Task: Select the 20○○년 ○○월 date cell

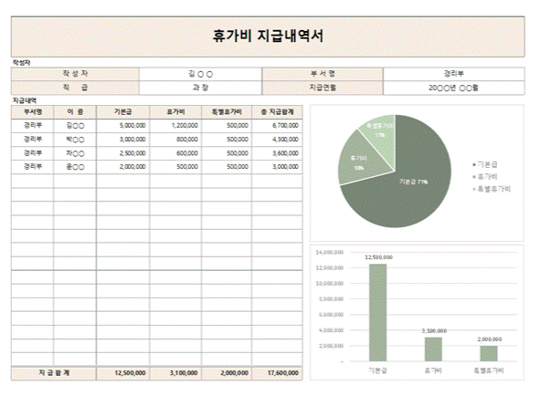Action: [x=454, y=88]
